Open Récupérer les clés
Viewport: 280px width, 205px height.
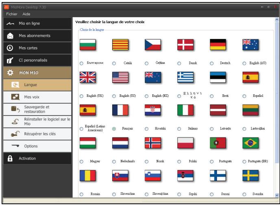37,134
